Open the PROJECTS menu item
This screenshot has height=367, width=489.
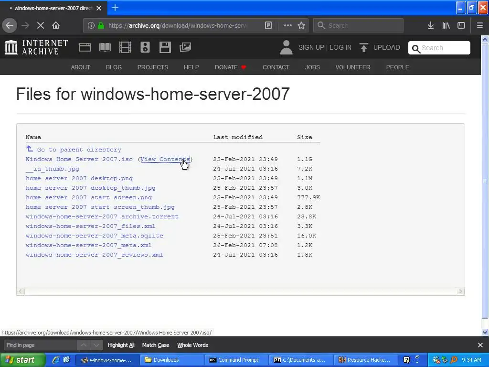(152, 67)
